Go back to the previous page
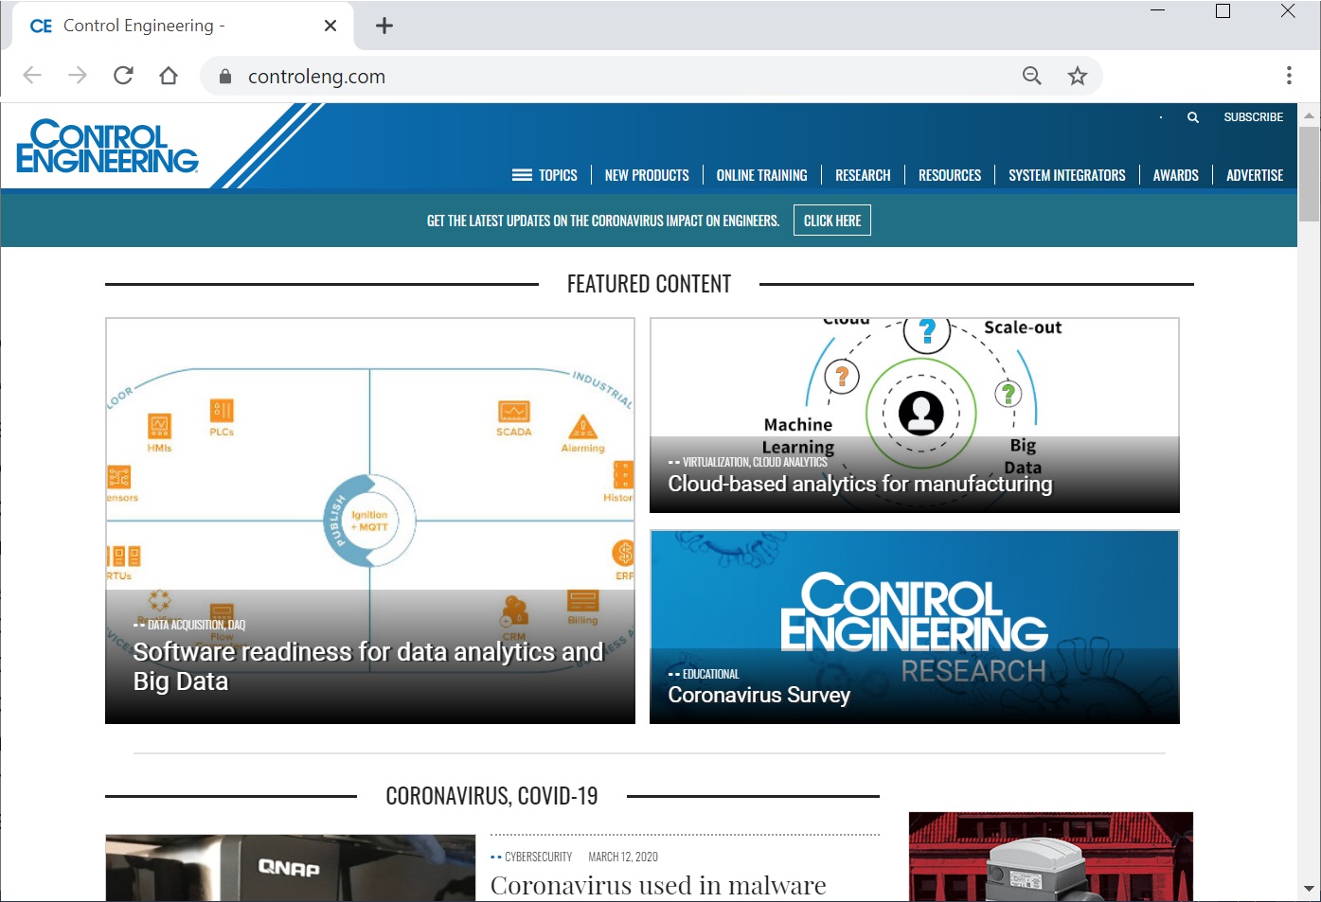This screenshot has height=902, width=1321. click(x=32, y=76)
